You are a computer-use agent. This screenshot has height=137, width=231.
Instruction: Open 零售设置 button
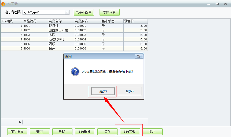coord(109,12)
